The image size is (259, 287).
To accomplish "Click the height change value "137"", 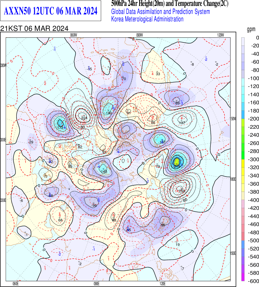I will 182,123.
